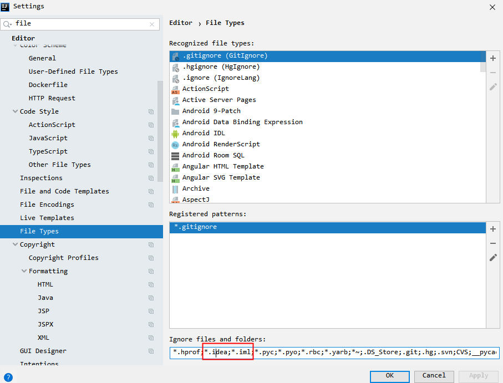Screen dimensions: 503x383
Task: Click the disabled Apply button
Action: (478, 376)
